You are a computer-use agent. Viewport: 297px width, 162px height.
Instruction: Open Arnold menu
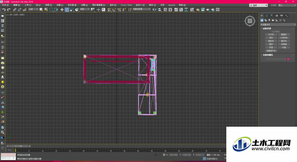click(x=172, y=5)
